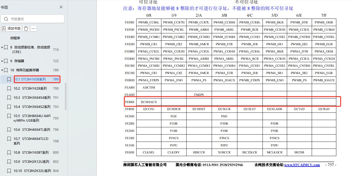Open bookmark 10.3 STC8H3K64S4 series
This screenshot has height=176, width=352.
click(32, 97)
